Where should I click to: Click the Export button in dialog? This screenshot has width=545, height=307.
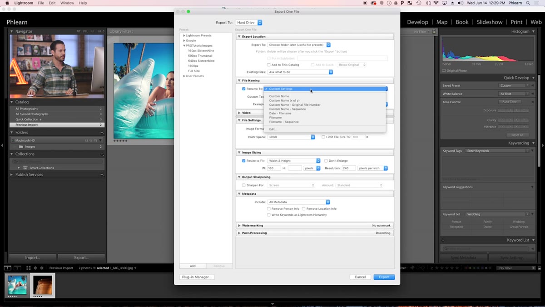[x=384, y=277]
